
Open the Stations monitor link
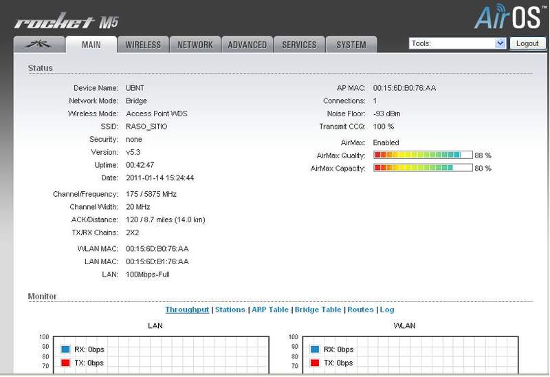tap(230, 310)
